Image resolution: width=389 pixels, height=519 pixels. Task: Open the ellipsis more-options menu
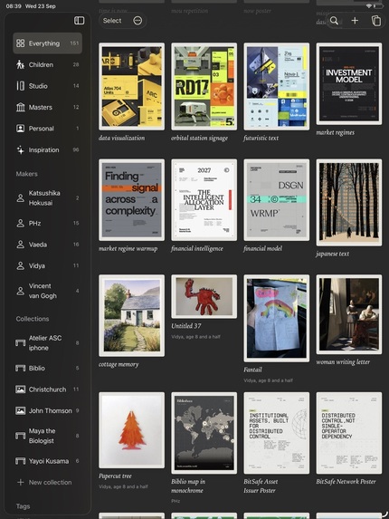[x=138, y=21]
